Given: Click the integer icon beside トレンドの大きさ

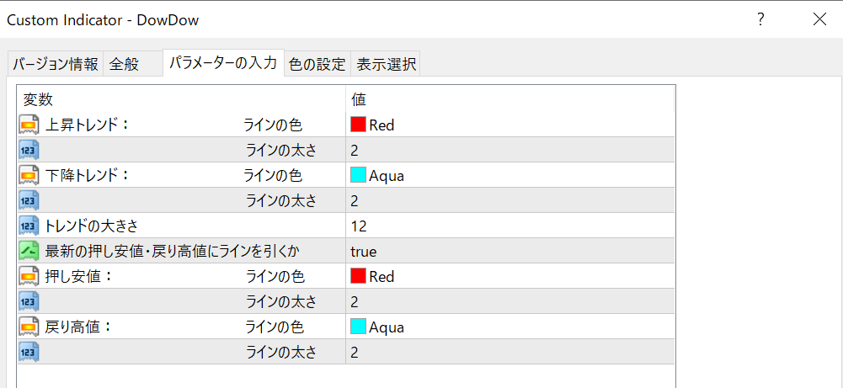Looking at the screenshot, I should [29, 226].
